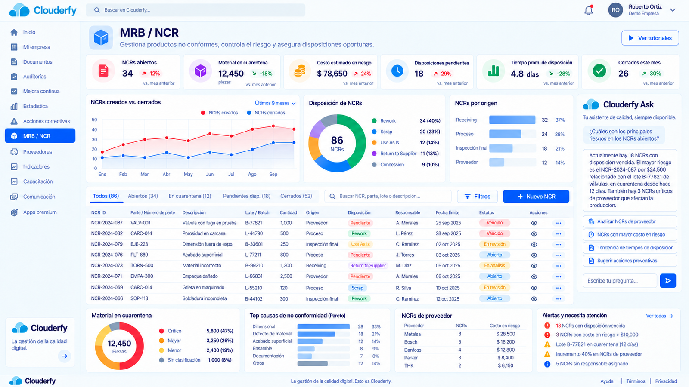Open more actions for NCR-2024-073
The width and height of the screenshot is (689, 387).
[x=559, y=266]
